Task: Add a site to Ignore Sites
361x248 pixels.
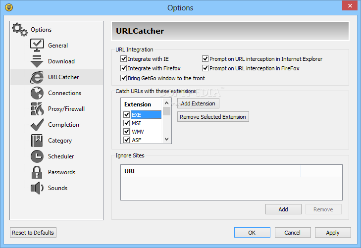Action: 283,209
